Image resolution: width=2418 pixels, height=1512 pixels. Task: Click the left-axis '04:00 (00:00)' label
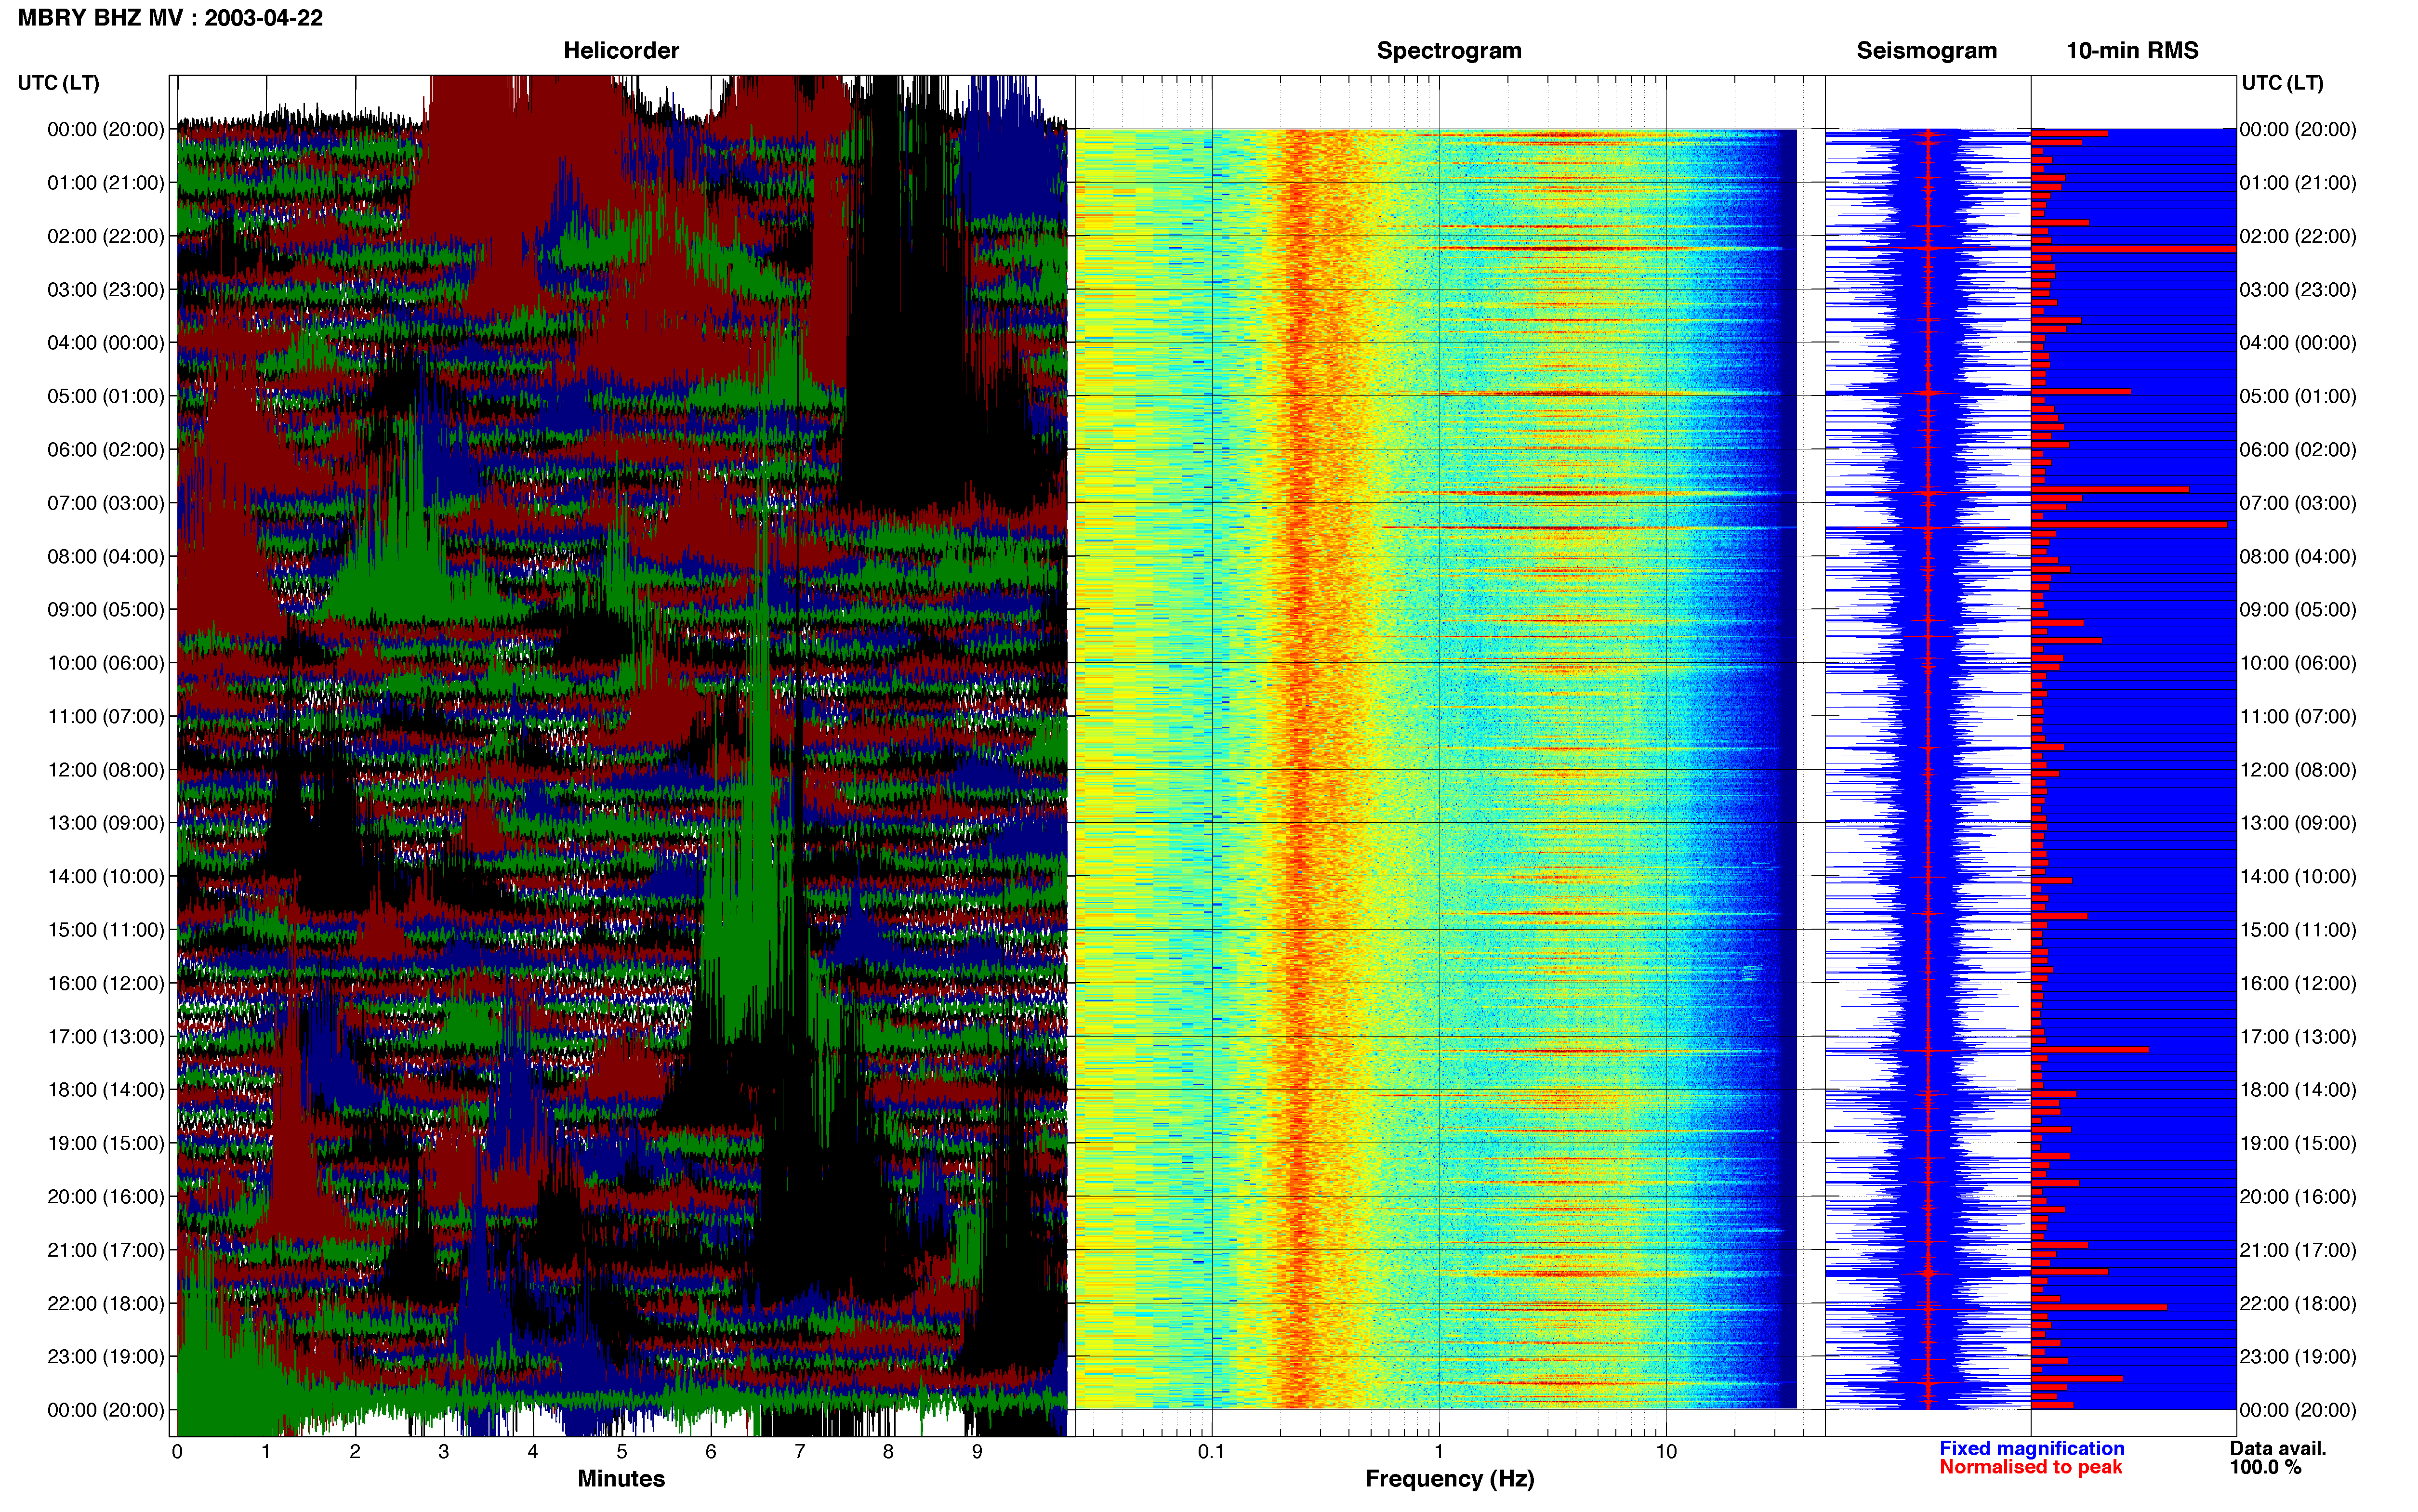coord(106,343)
